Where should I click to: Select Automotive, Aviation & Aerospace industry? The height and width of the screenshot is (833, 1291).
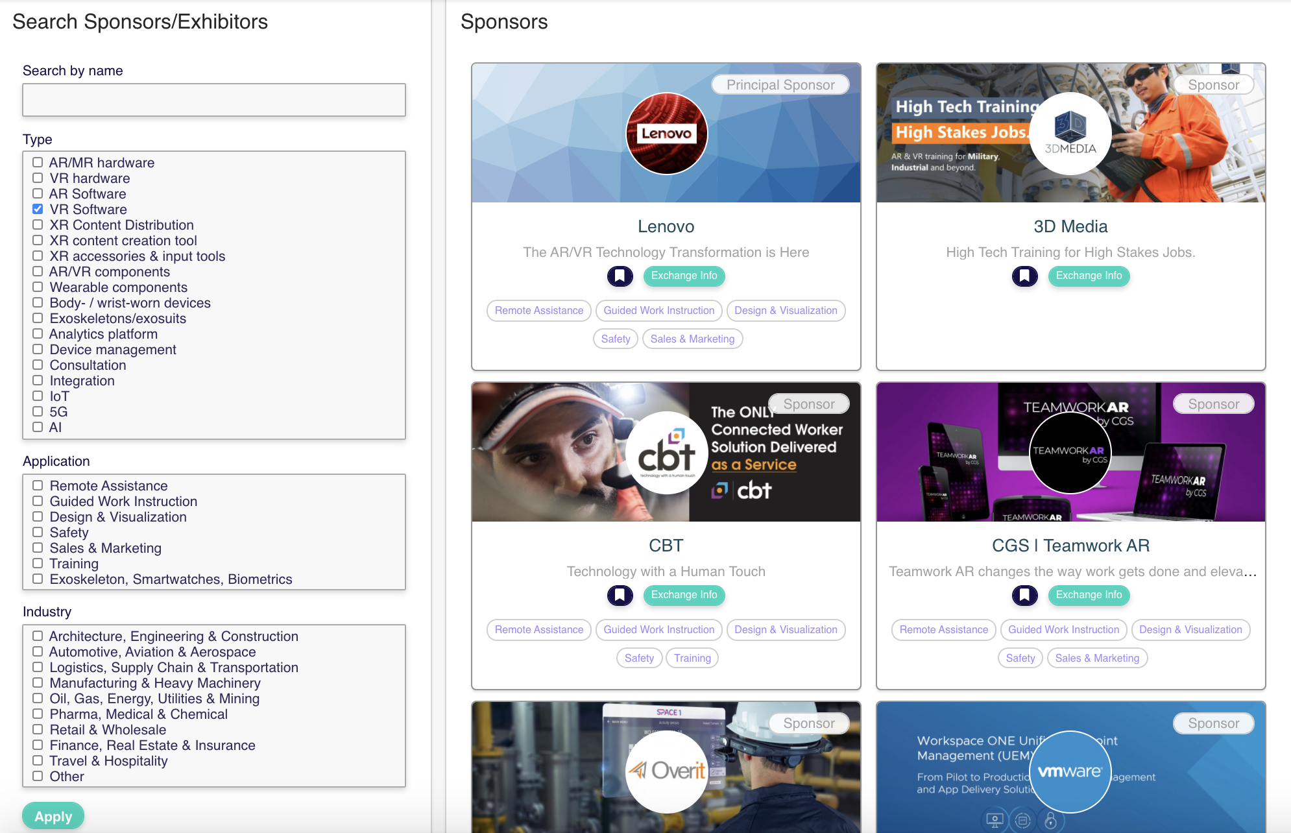38,651
